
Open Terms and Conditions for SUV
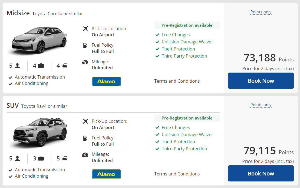coord(177,174)
